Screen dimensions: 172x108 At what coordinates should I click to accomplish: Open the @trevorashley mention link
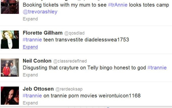pyautogui.click(x=40, y=12)
